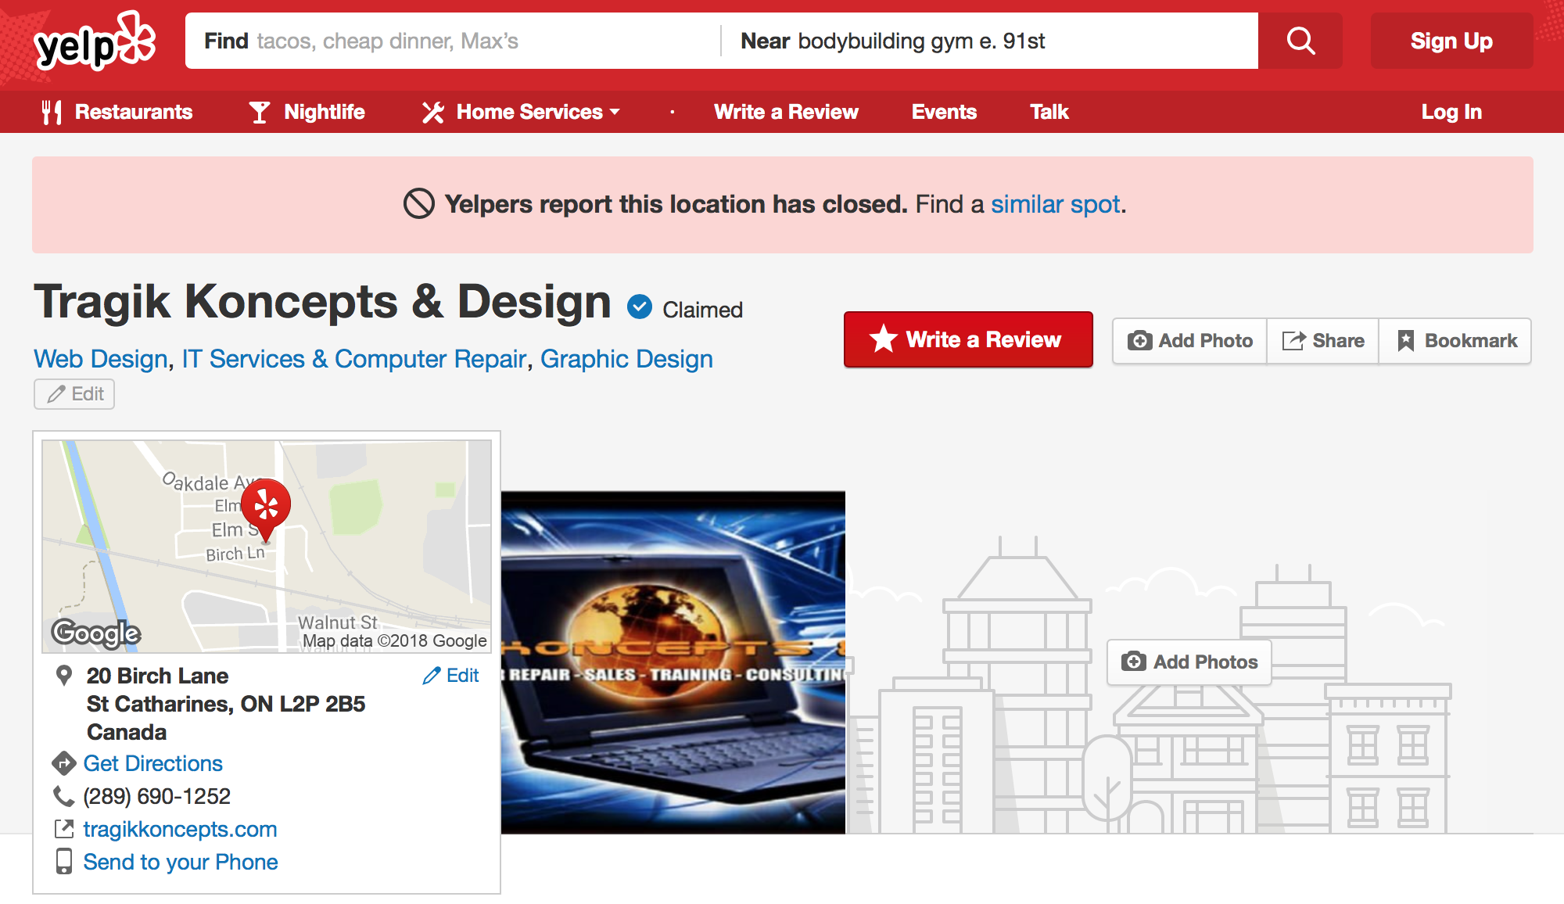This screenshot has height=904, width=1564.
Task: Select Write a Review in the navigation bar
Action: 786,112
